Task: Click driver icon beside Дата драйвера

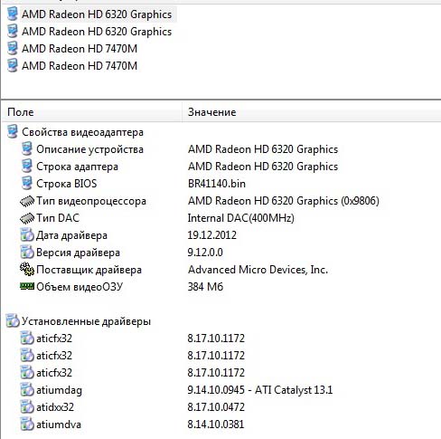Action: click(27, 235)
